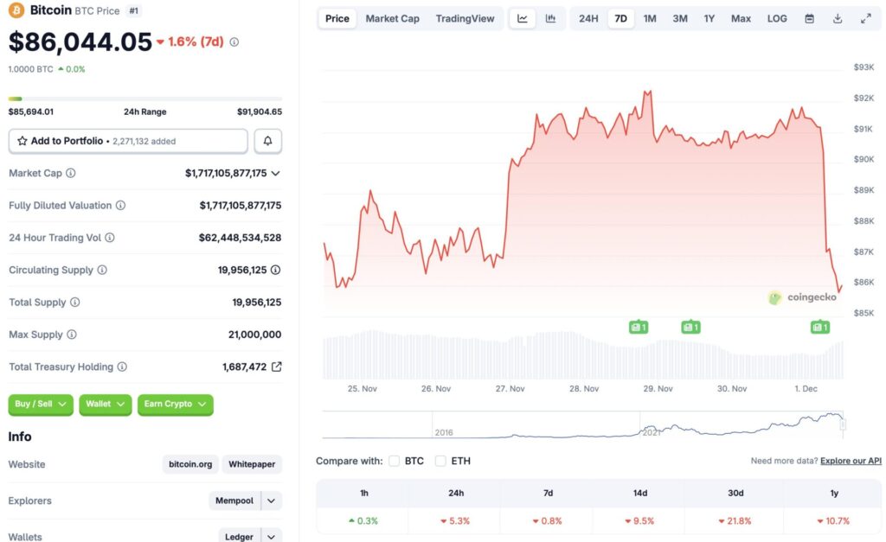Check the ETH comparison box
The height and width of the screenshot is (542, 886).
click(440, 461)
